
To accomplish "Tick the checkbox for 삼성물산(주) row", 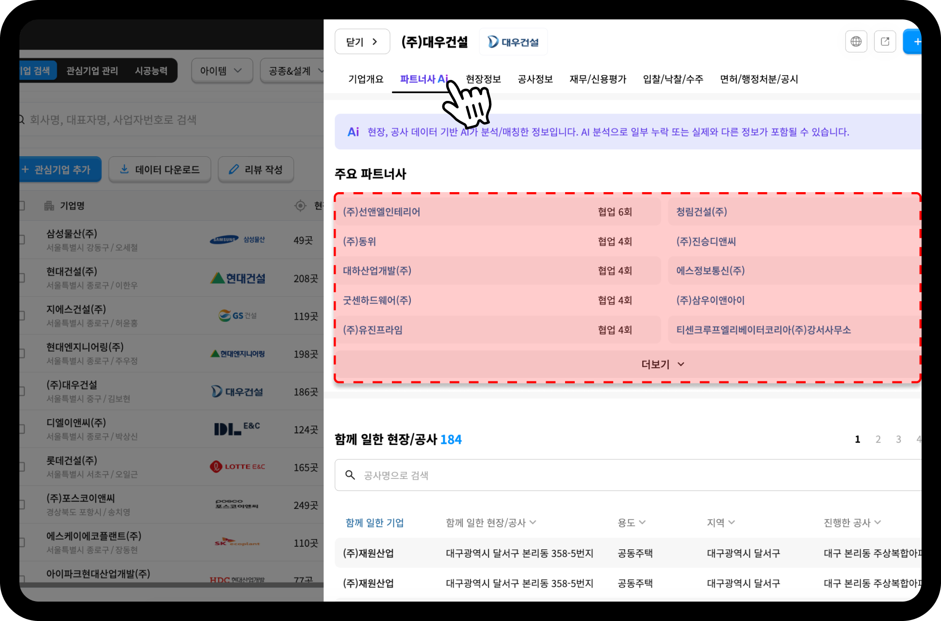I will point(21,240).
